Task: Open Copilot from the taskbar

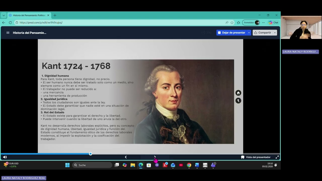Action: pos(125,165)
